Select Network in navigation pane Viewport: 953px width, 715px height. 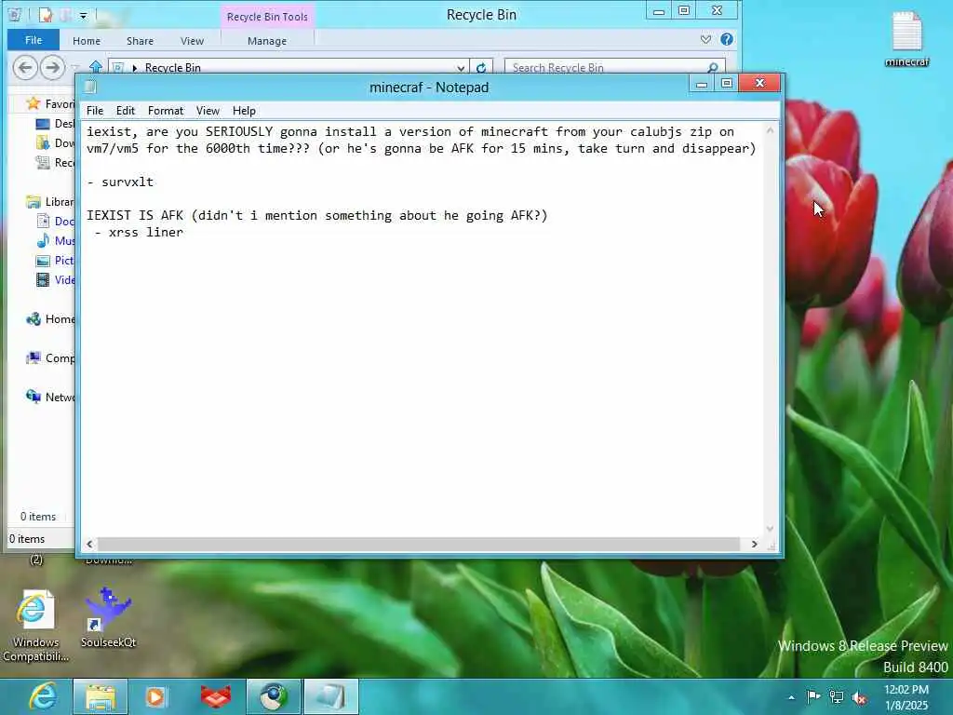pos(51,397)
